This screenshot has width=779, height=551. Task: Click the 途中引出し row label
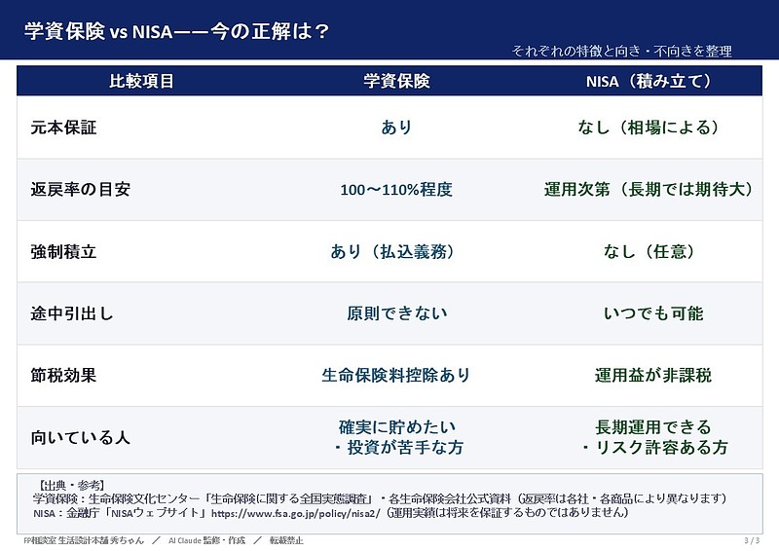click(x=72, y=313)
